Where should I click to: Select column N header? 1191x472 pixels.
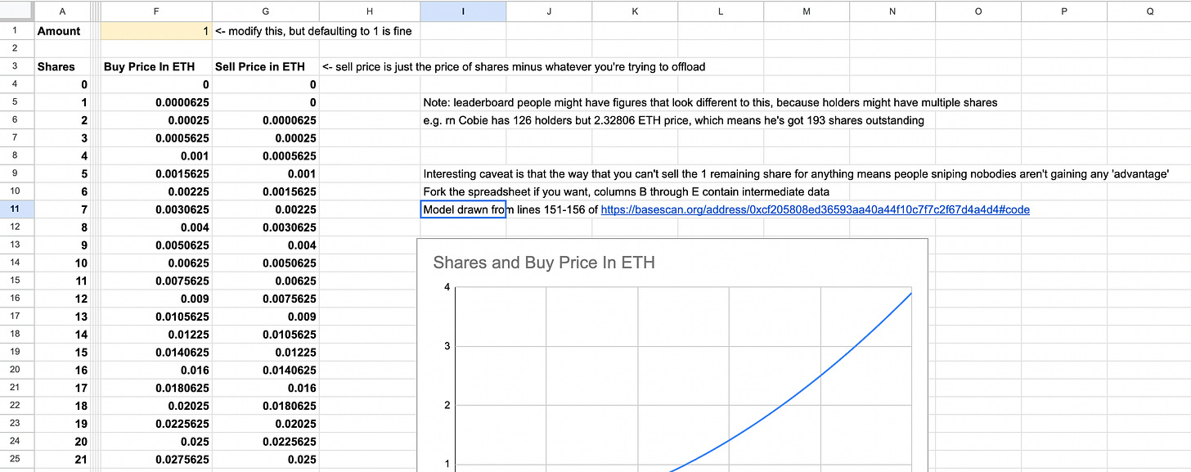tap(892, 11)
